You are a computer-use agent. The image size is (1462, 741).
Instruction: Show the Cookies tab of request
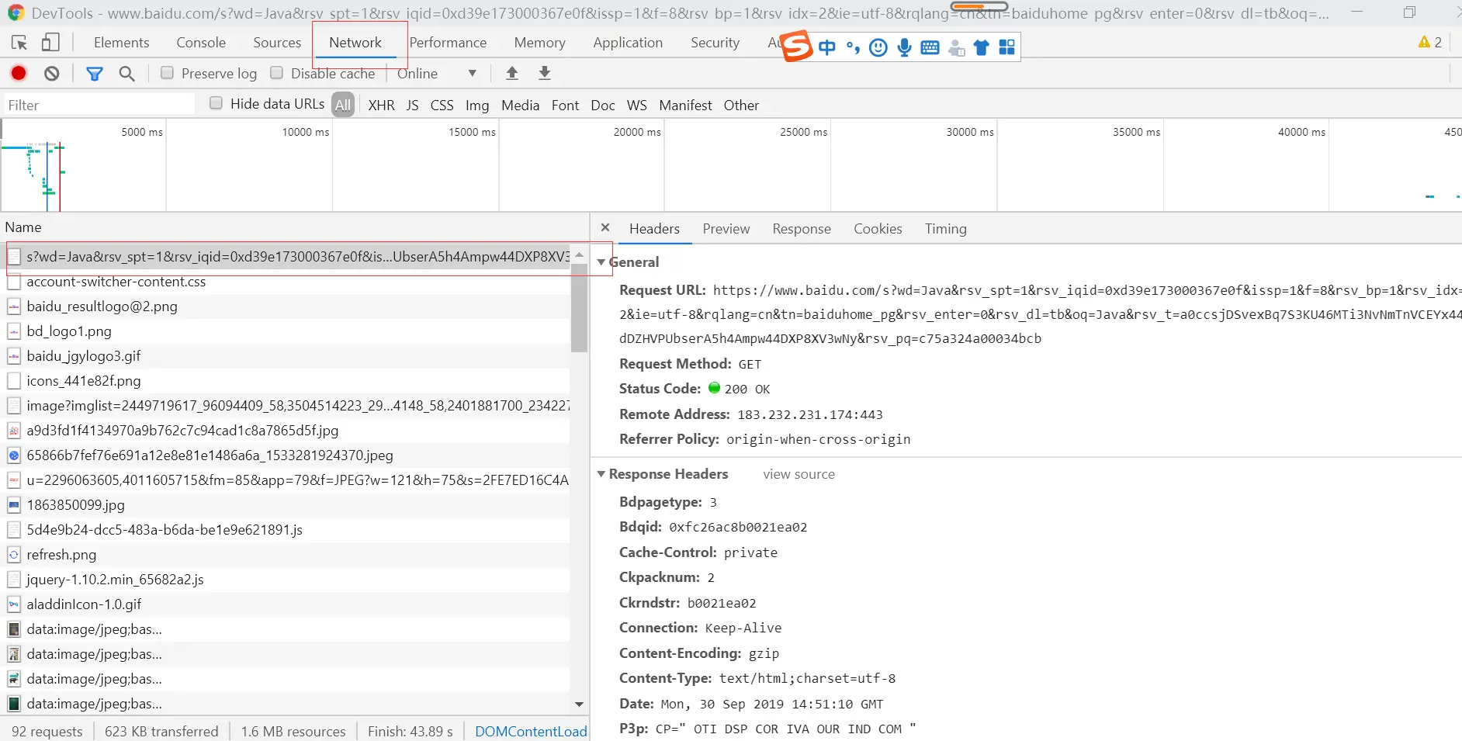click(878, 229)
